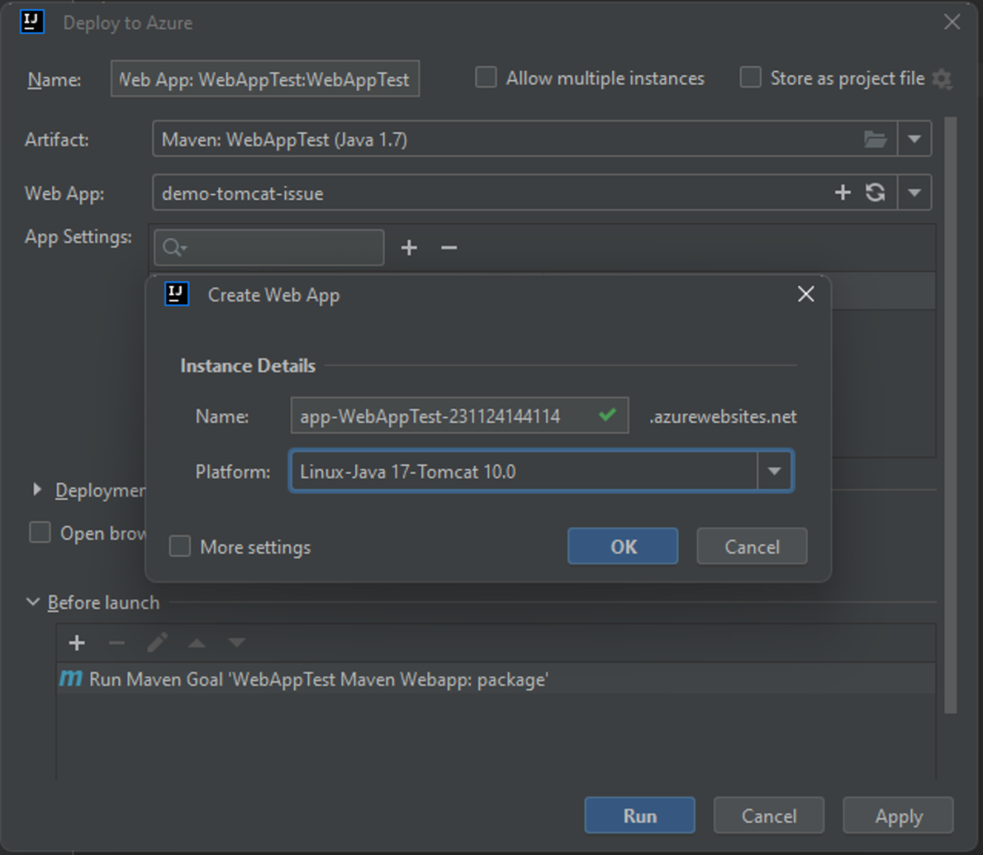Click green checkmark validation icon in Name field
983x855 pixels.
(607, 415)
